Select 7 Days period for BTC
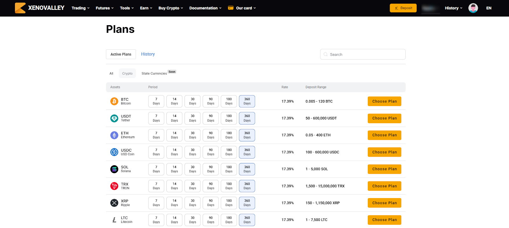The width and height of the screenshot is (509, 228). [156, 101]
